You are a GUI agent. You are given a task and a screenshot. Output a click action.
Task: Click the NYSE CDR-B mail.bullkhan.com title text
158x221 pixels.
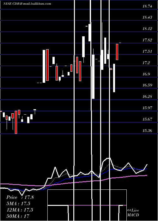click(27, 4)
